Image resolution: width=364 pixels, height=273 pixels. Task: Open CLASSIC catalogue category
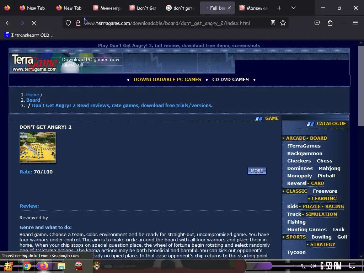click(296, 191)
